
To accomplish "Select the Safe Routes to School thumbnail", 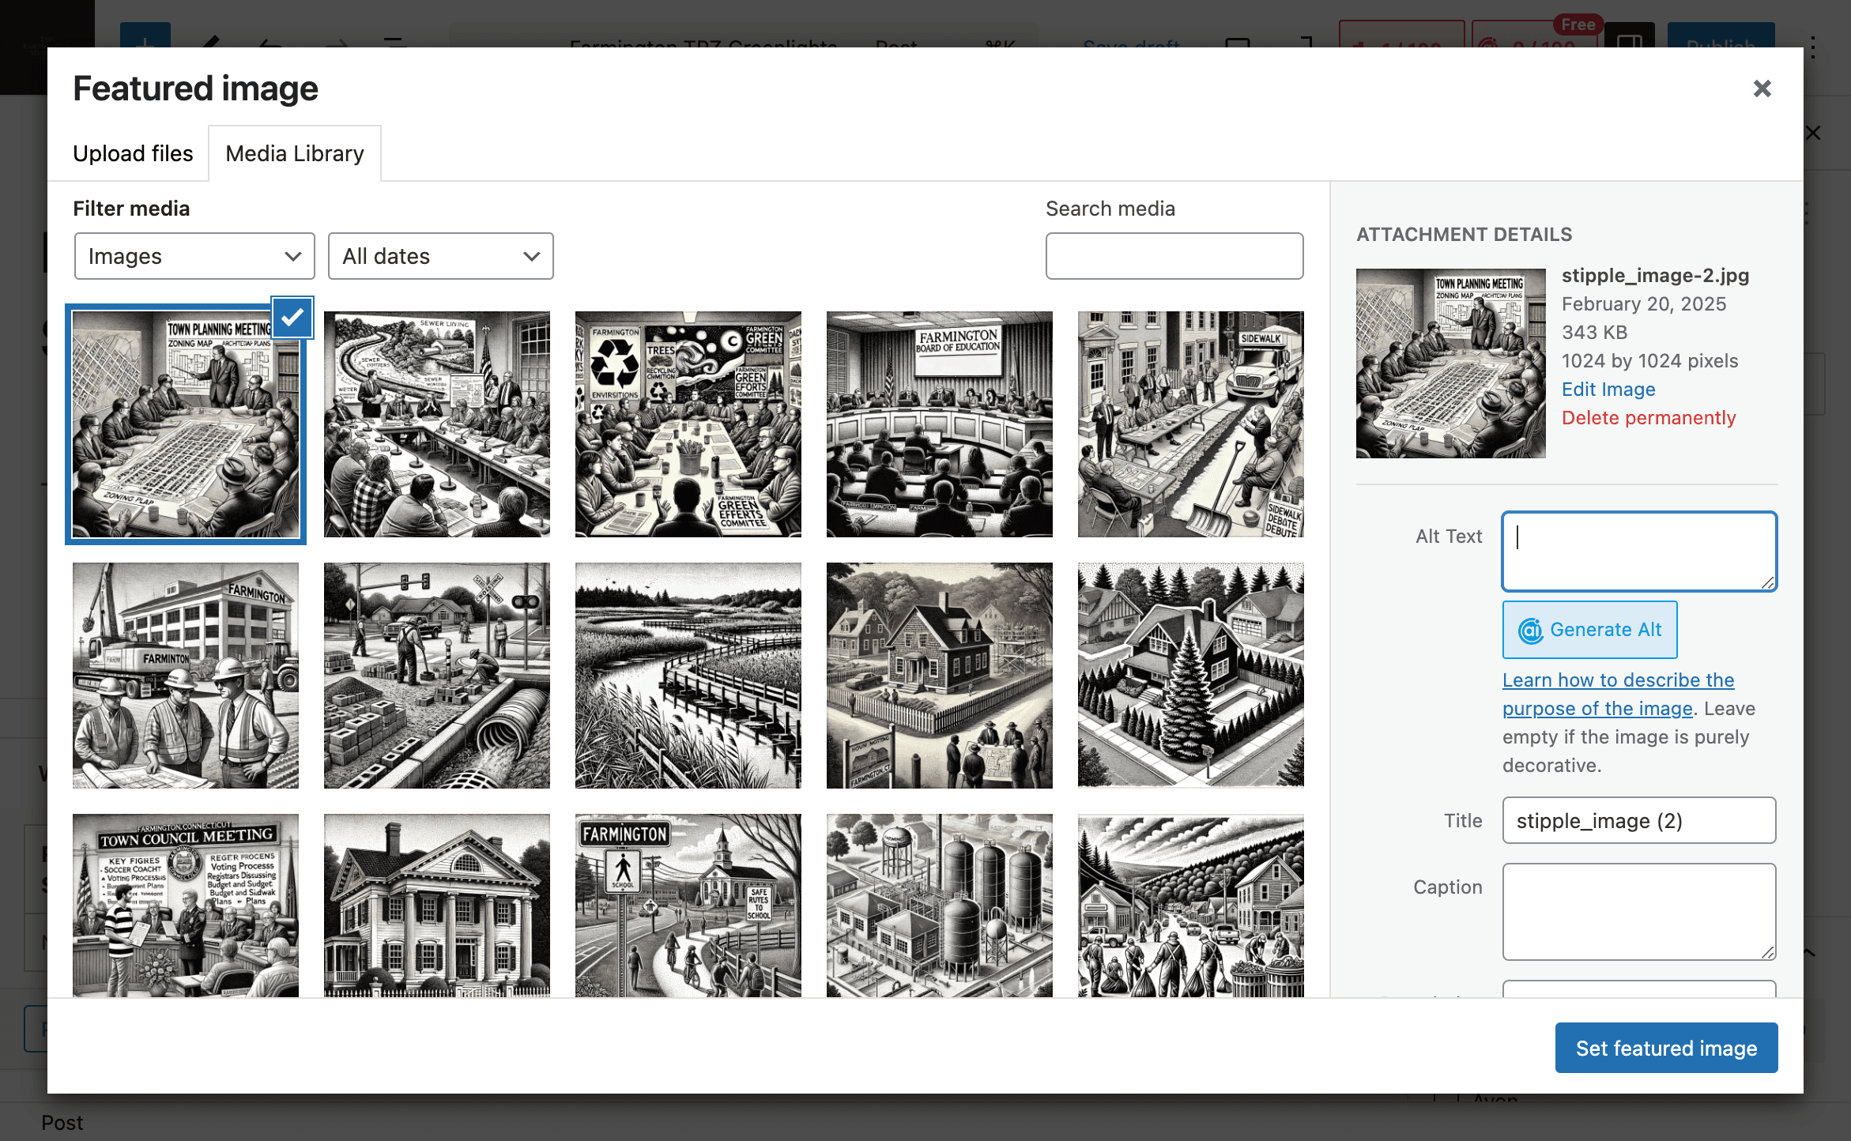I will click(x=688, y=906).
